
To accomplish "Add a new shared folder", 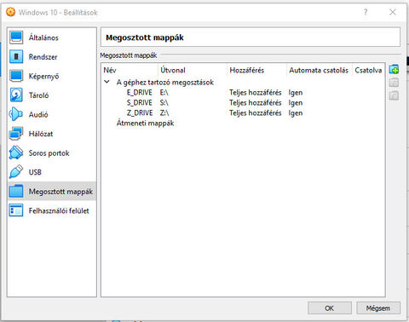I will 394,69.
